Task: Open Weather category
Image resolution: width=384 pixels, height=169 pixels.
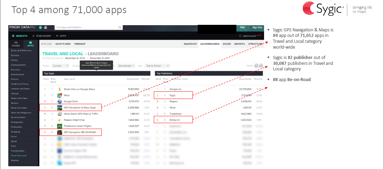Action: pyautogui.click(x=15, y=160)
